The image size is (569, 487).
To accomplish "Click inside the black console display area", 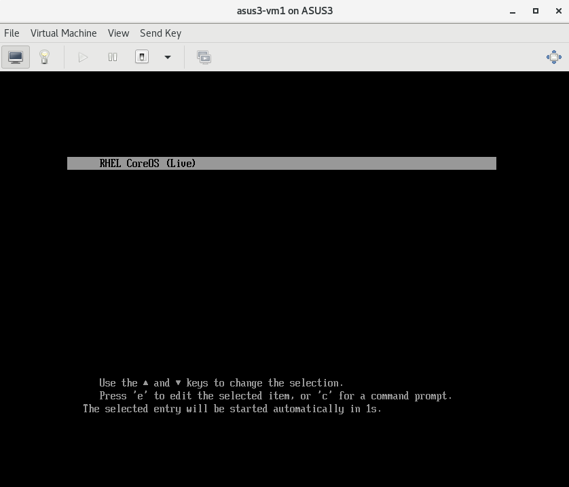I will point(284,272).
